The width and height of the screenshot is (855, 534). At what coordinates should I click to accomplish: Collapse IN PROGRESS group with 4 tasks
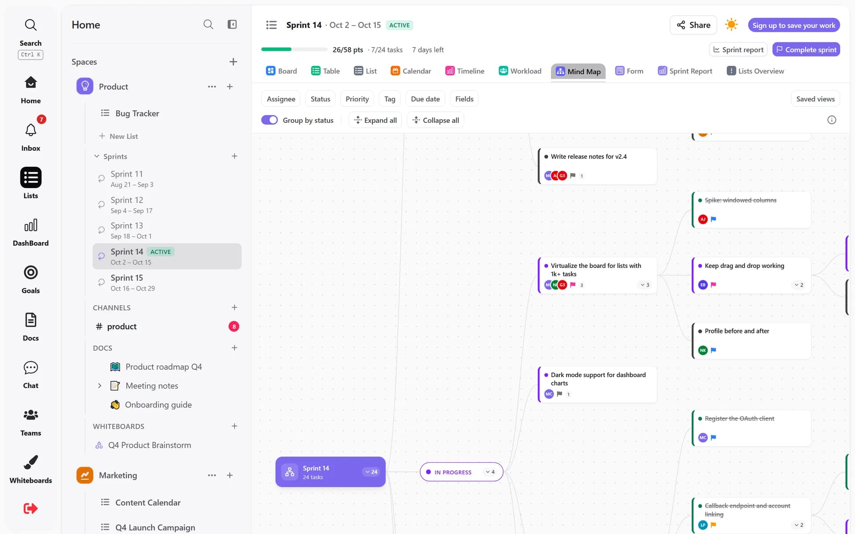point(490,472)
